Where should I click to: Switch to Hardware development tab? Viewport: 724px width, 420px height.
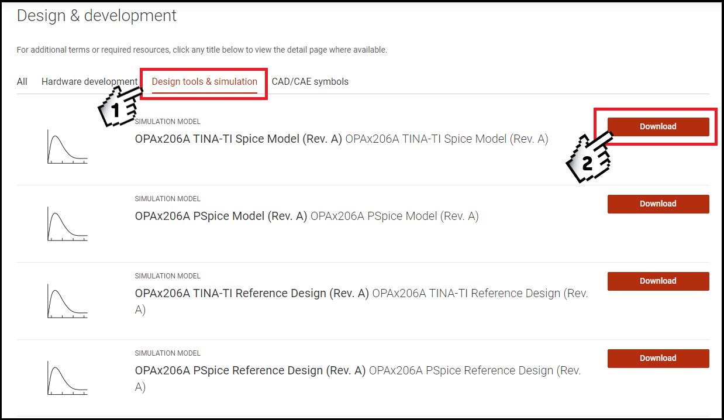(89, 81)
